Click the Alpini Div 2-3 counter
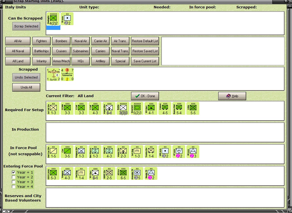Screen dimensions: 292x213 123,152
